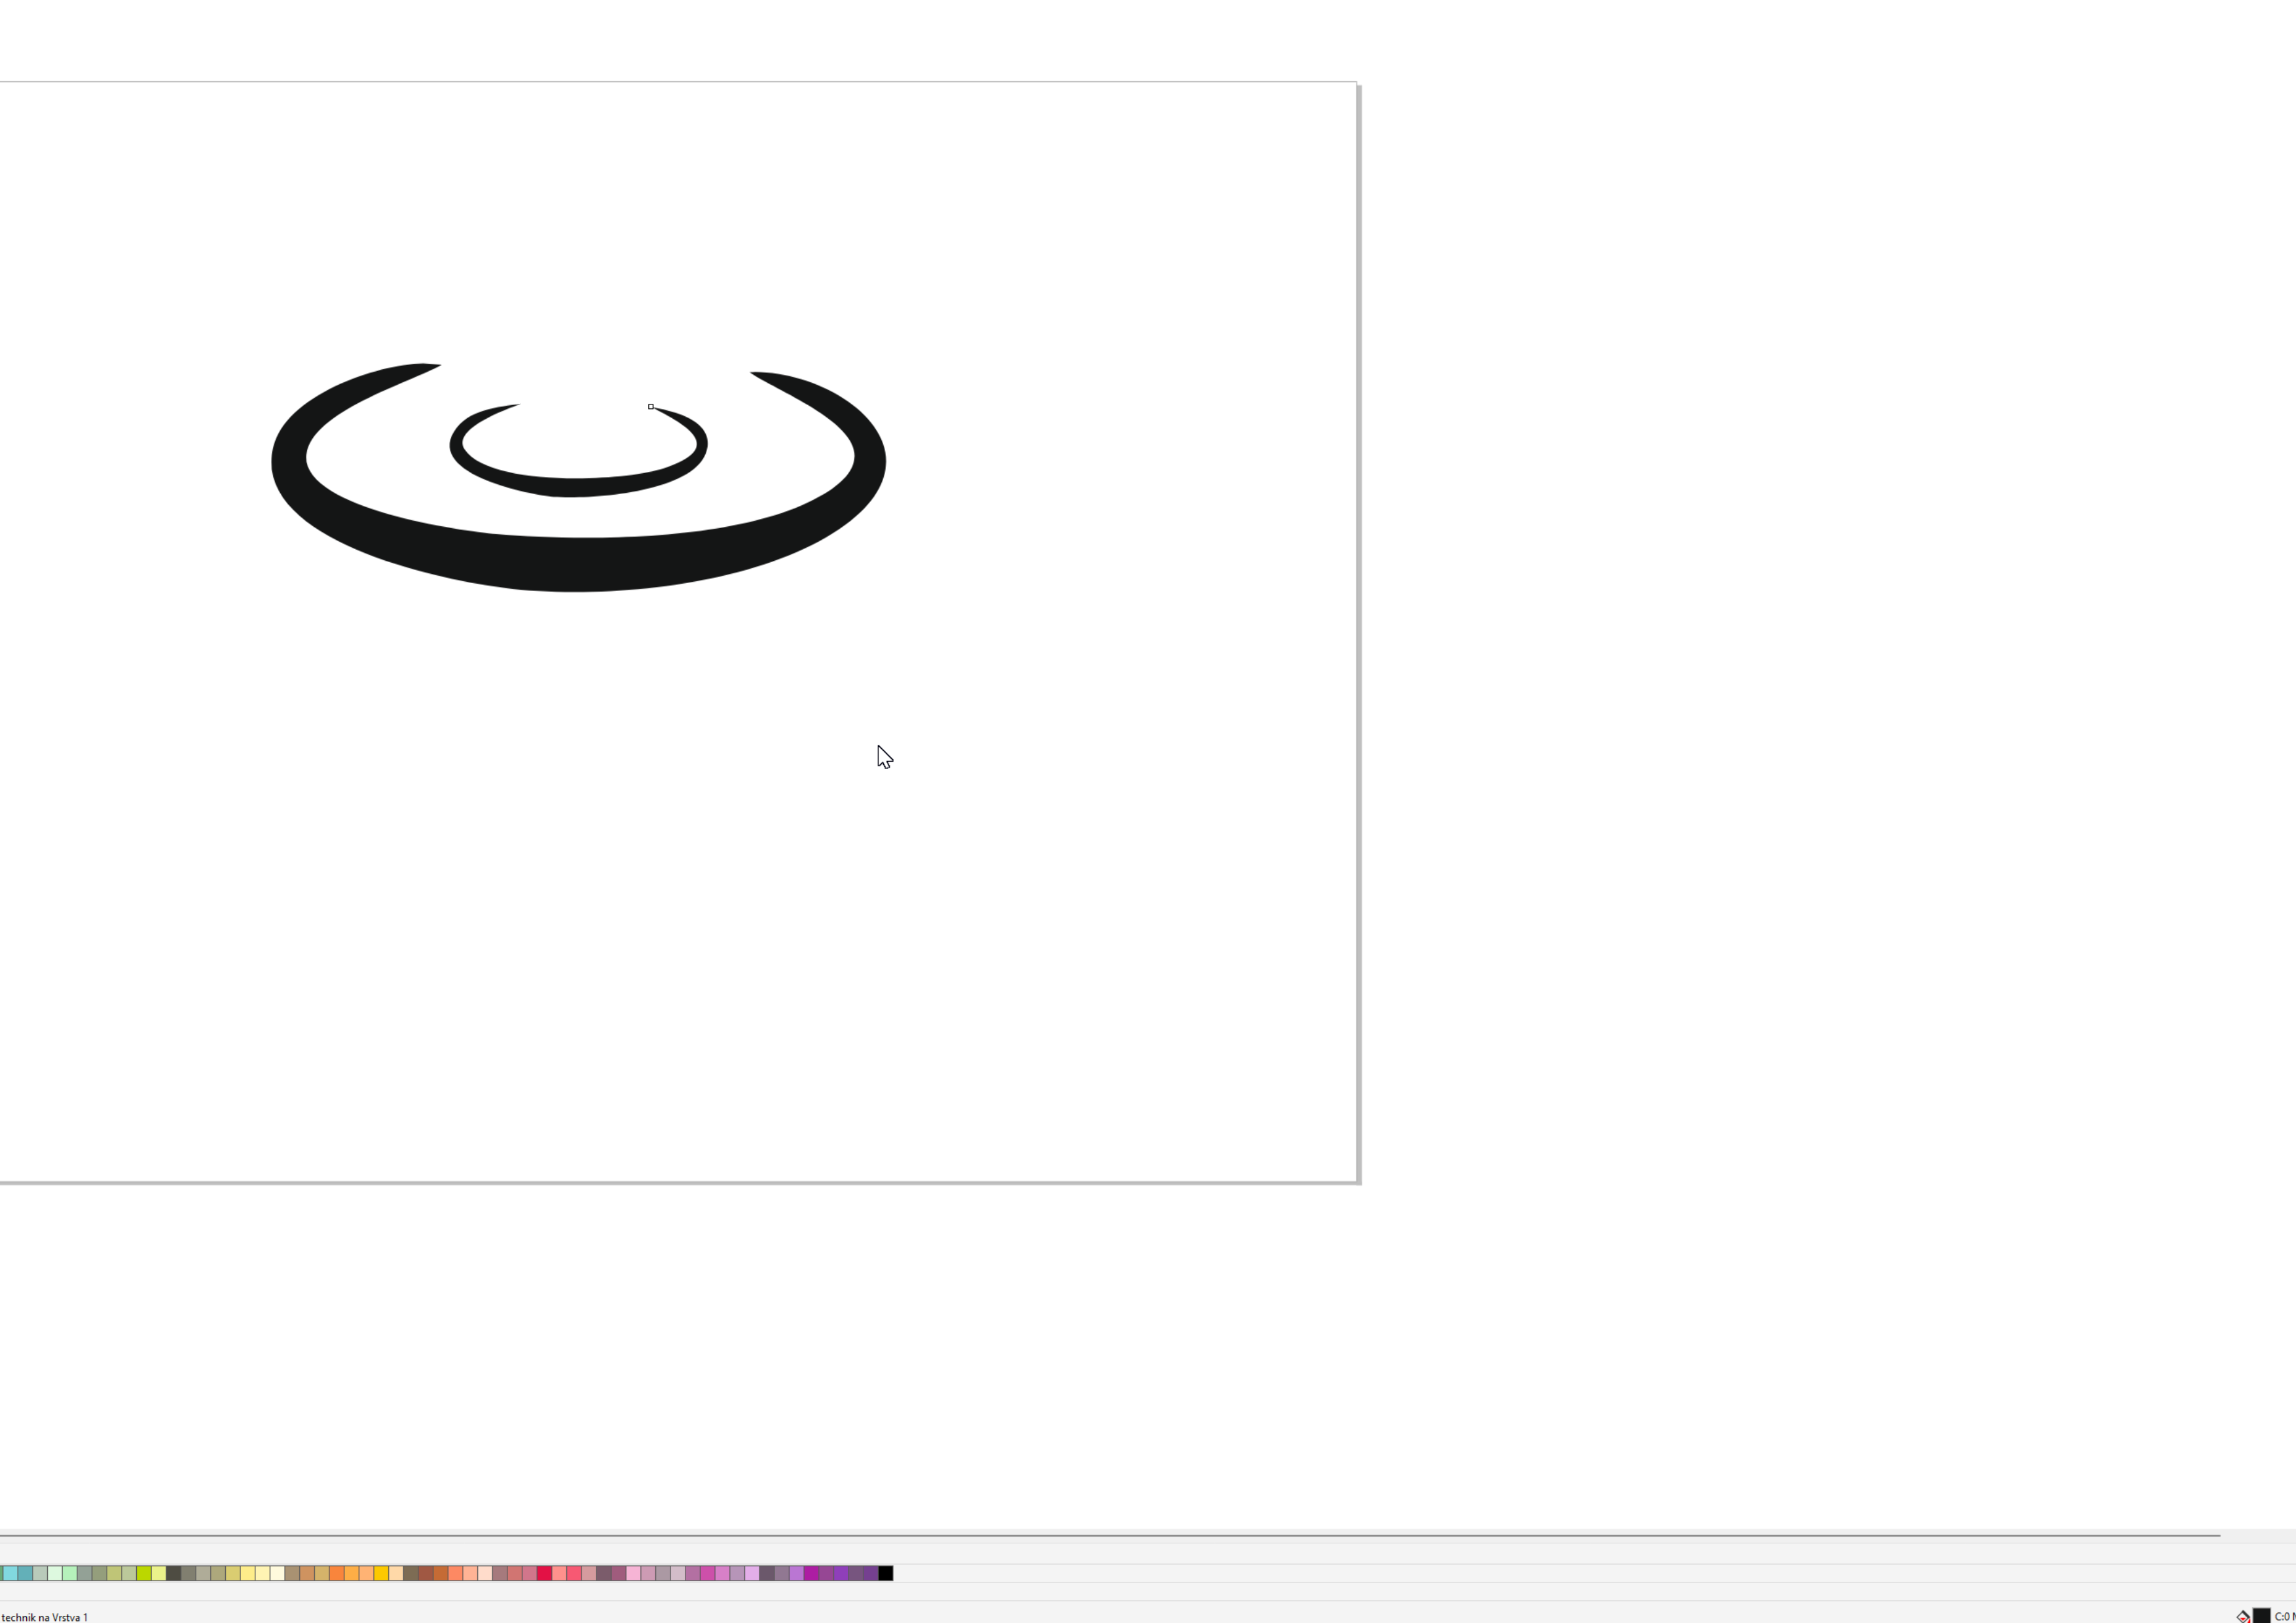Select the palest cream yellow swatch

pyautogui.click(x=277, y=1573)
